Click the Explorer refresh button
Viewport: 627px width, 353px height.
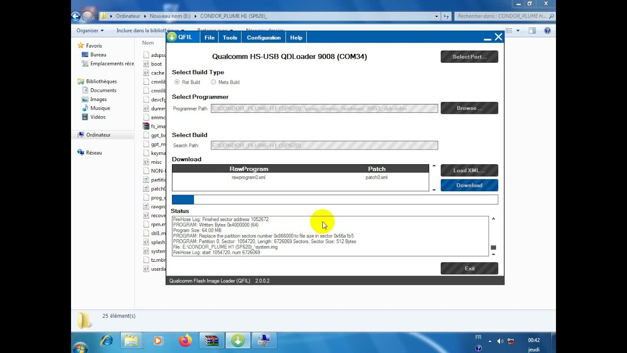446,16
